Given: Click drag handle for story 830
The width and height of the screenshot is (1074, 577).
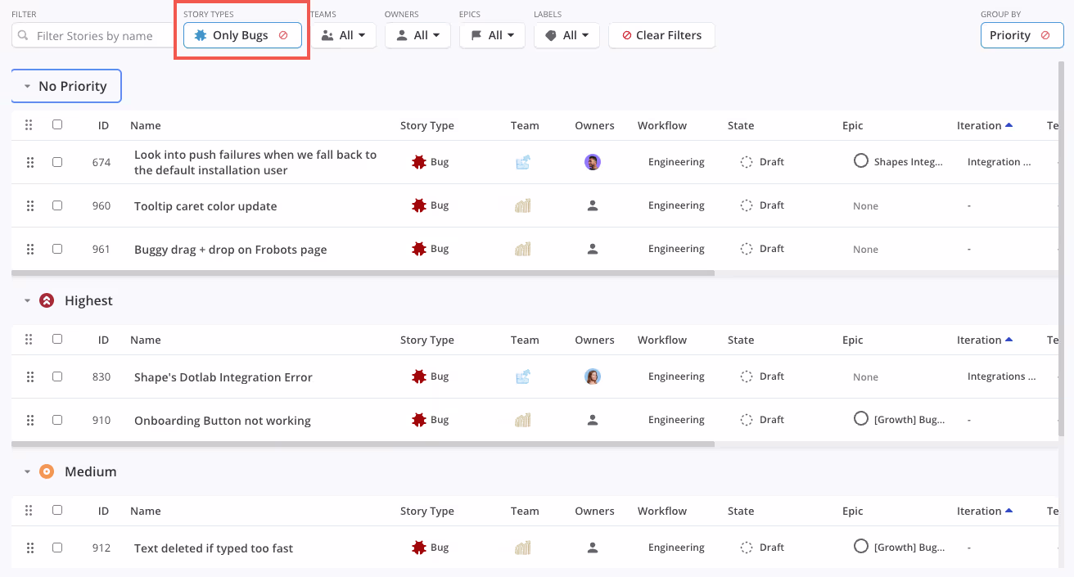Looking at the screenshot, I should pos(30,376).
